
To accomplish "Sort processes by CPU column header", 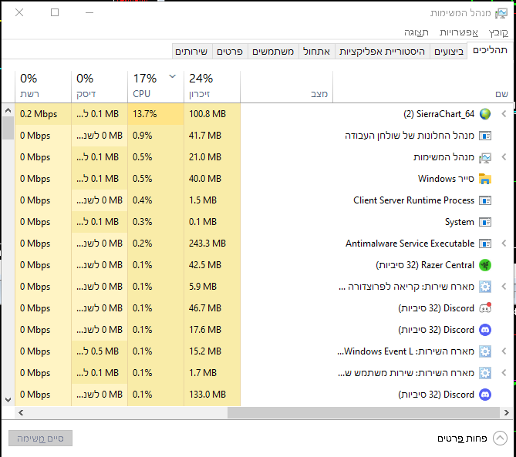I will click(x=145, y=86).
